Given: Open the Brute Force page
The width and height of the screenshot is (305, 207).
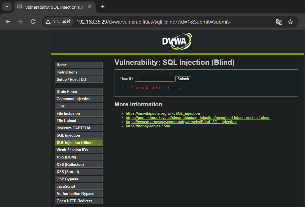Looking at the screenshot, I should 79,91.
